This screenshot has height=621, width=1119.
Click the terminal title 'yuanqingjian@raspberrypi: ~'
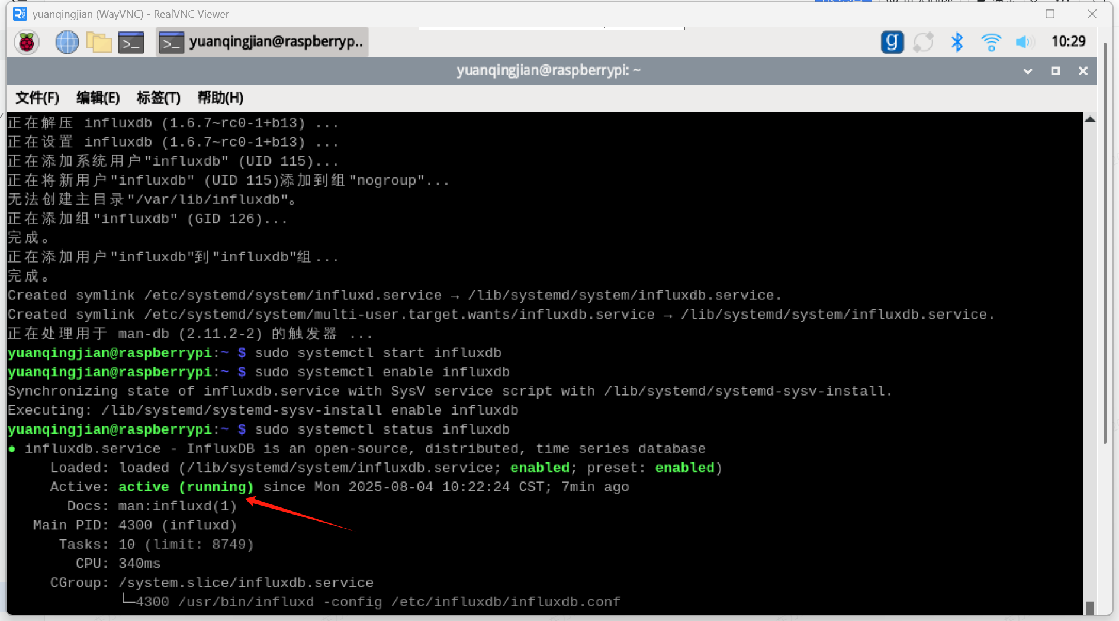[548, 70]
